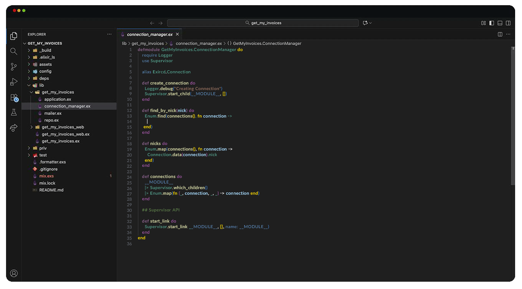The image size is (522, 289).
Task: Expand the get_my_invoices_web folder
Action: click(x=63, y=127)
